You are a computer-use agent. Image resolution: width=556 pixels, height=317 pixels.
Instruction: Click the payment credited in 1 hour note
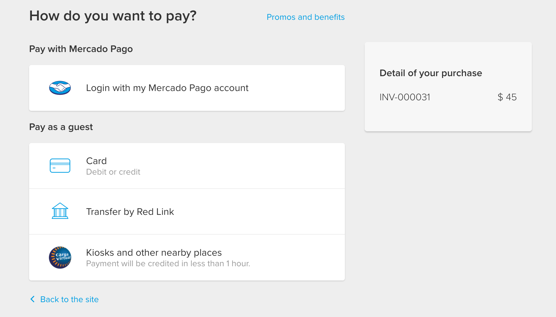click(168, 263)
